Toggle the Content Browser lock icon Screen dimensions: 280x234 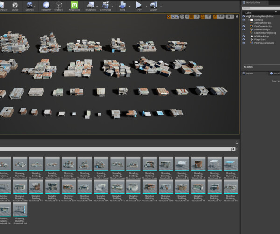[x=237, y=143]
